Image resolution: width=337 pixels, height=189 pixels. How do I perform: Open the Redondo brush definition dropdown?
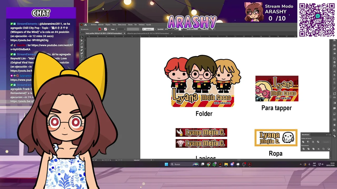[x=155, y=29]
